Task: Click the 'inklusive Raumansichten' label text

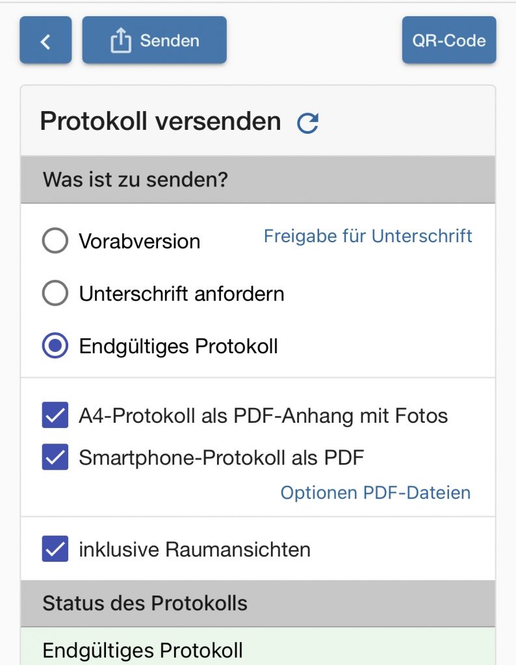Action: 194,549
